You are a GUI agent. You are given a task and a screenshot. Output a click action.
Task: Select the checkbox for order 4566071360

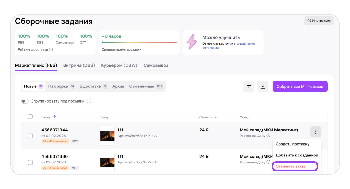pos(30,162)
